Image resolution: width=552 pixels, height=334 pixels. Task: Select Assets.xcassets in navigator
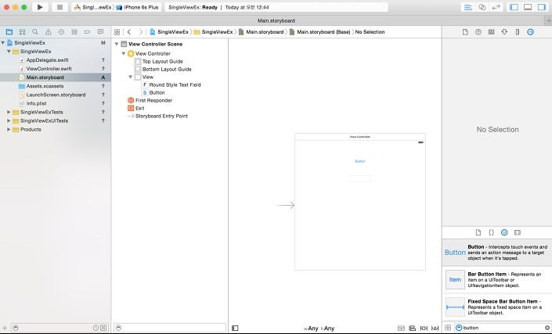click(x=45, y=86)
